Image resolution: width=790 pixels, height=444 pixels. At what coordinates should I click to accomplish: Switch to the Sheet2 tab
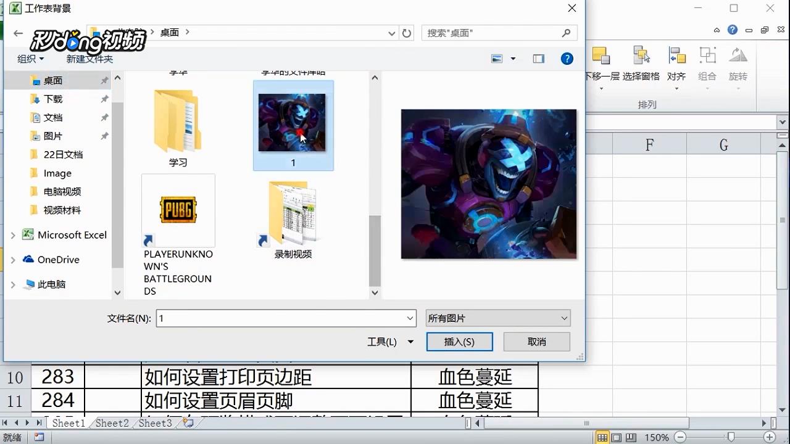pos(112,423)
